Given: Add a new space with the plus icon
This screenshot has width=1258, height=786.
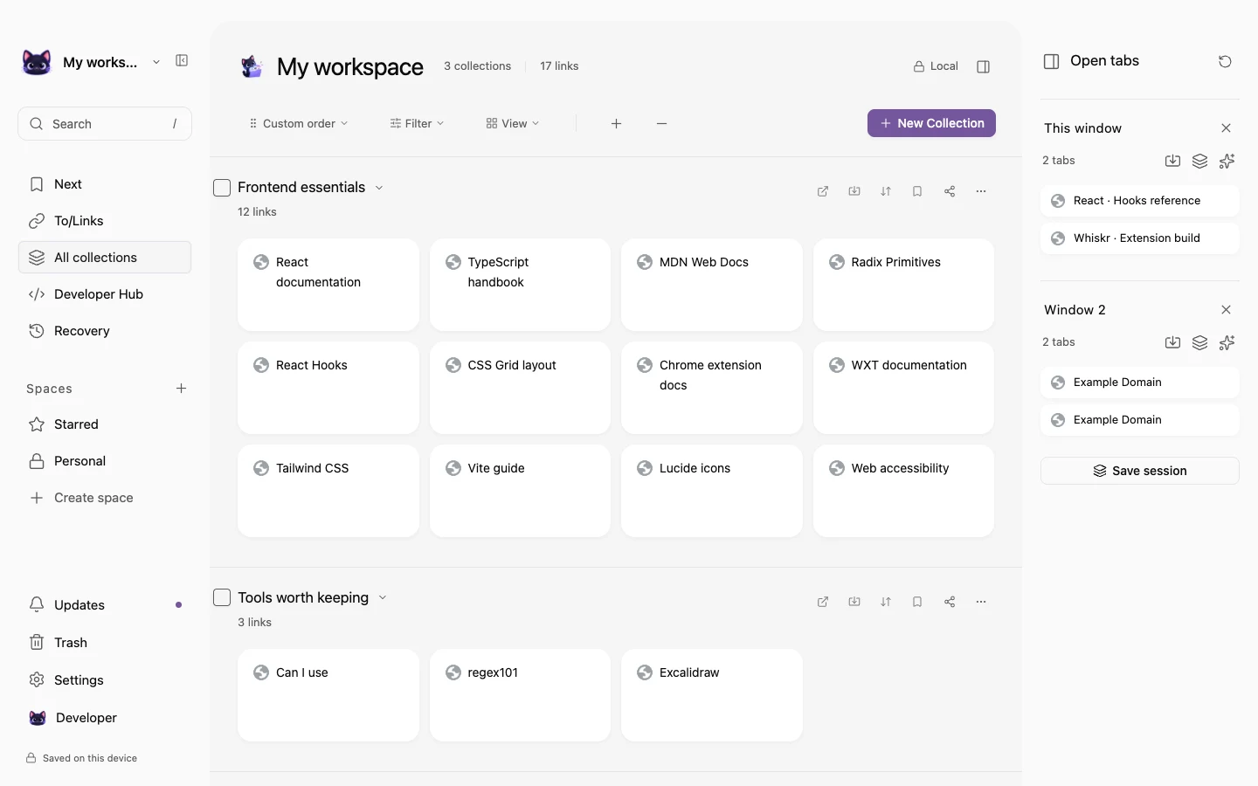Looking at the screenshot, I should [x=181, y=389].
